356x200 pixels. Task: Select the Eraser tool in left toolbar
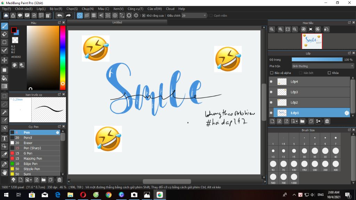[x=5, y=34]
